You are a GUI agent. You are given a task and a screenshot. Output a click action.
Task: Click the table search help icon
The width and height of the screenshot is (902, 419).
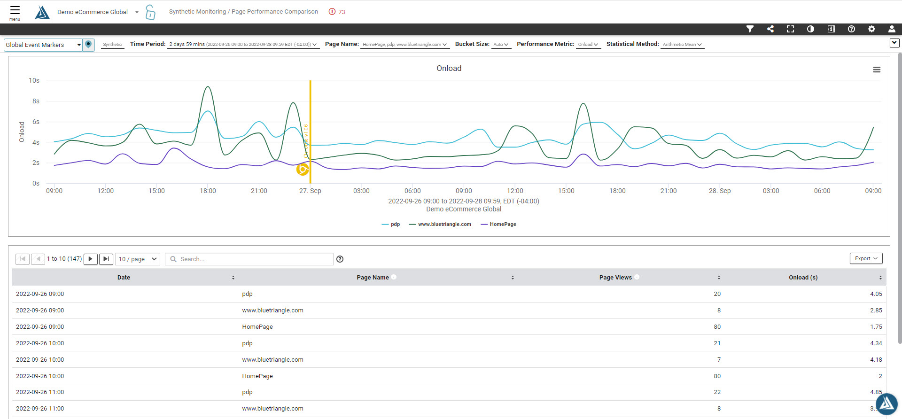pos(340,259)
